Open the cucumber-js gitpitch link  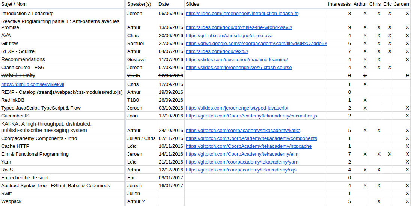coord(251,116)
